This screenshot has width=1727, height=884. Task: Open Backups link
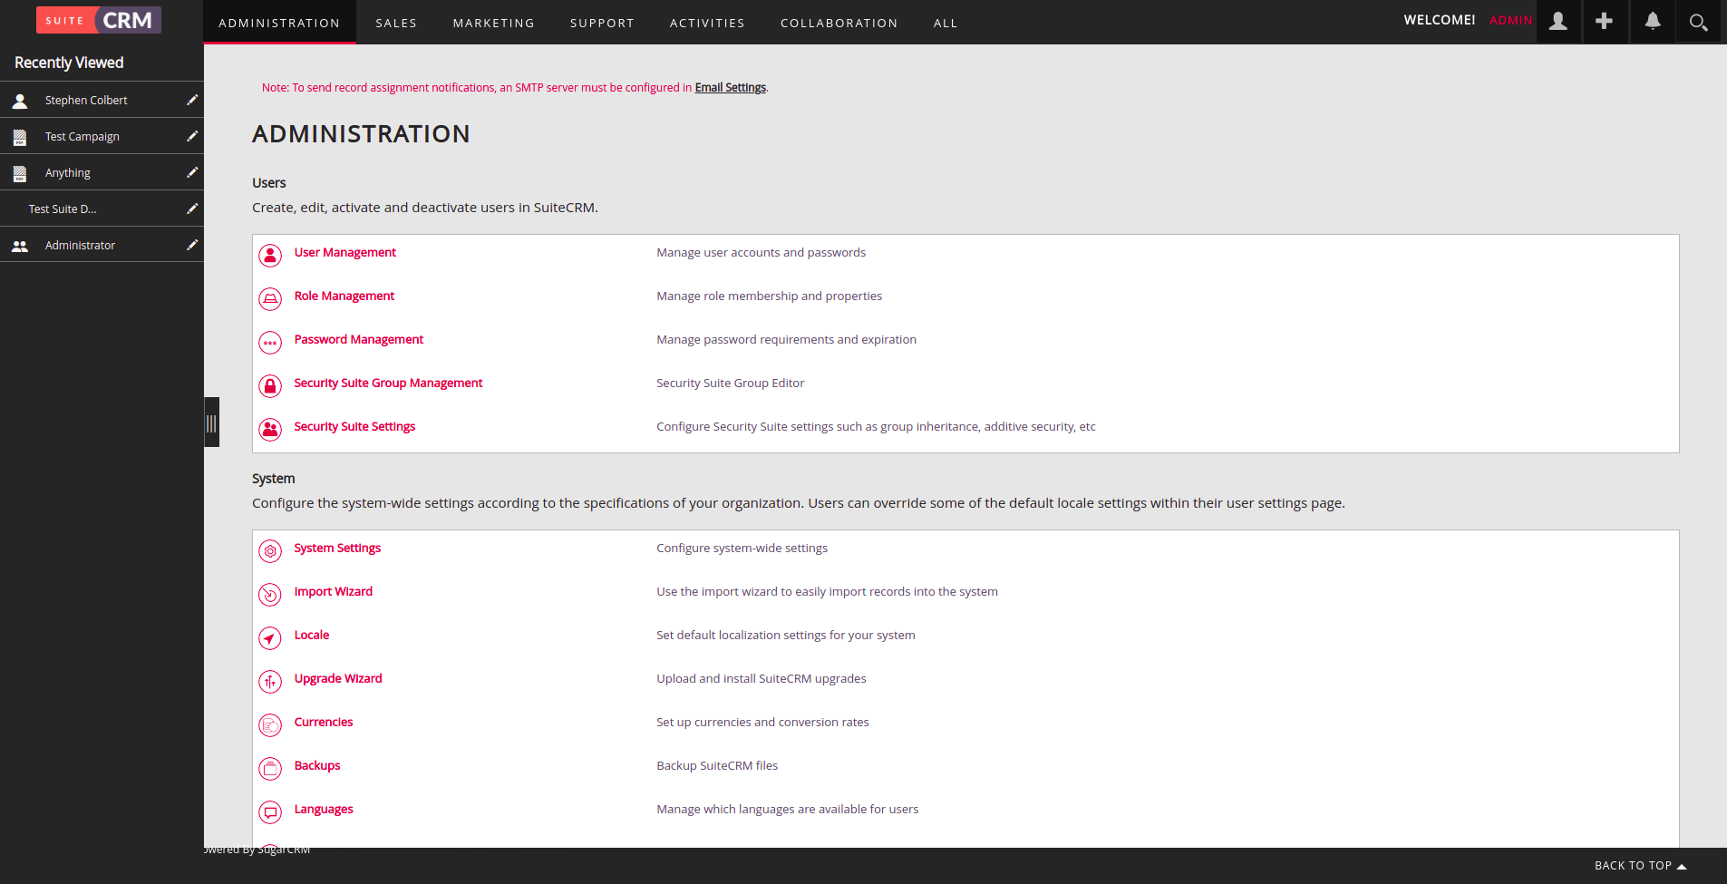pyautogui.click(x=317, y=766)
